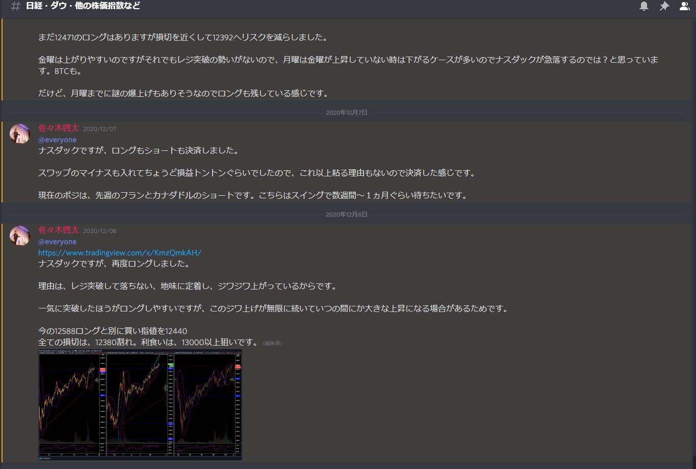Click the (編集済) edited label
Screen dimensions: 696x469
click(272, 343)
